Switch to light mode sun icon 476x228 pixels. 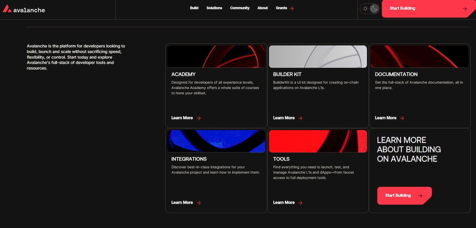click(365, 8)
